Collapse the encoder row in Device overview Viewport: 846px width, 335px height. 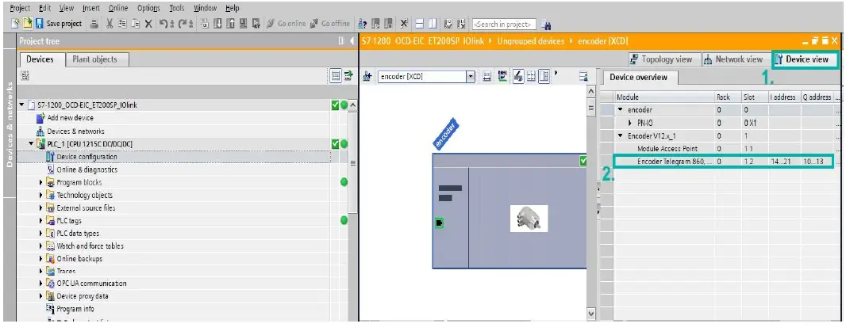(621, 110)
